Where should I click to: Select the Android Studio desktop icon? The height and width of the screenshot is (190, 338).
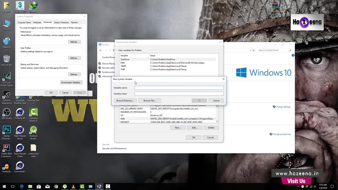pos(33,133)
